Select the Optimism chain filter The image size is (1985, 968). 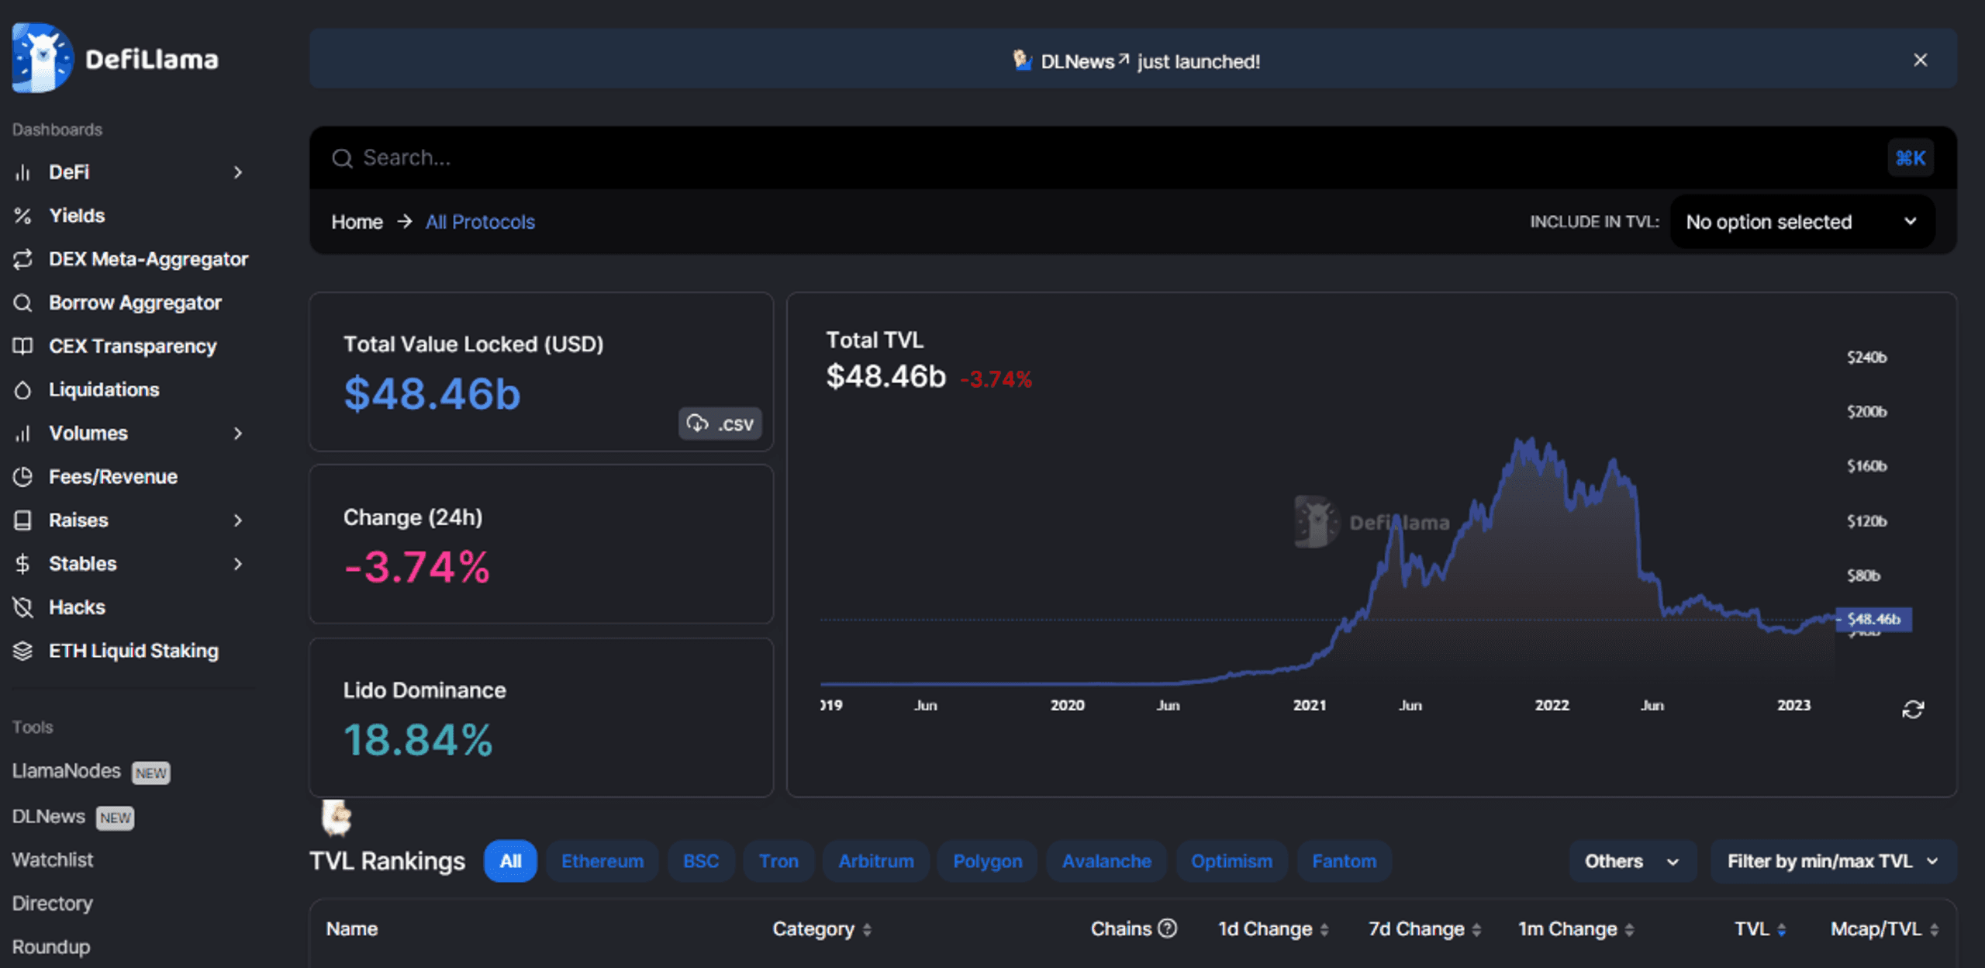[x=1231, y=861]
